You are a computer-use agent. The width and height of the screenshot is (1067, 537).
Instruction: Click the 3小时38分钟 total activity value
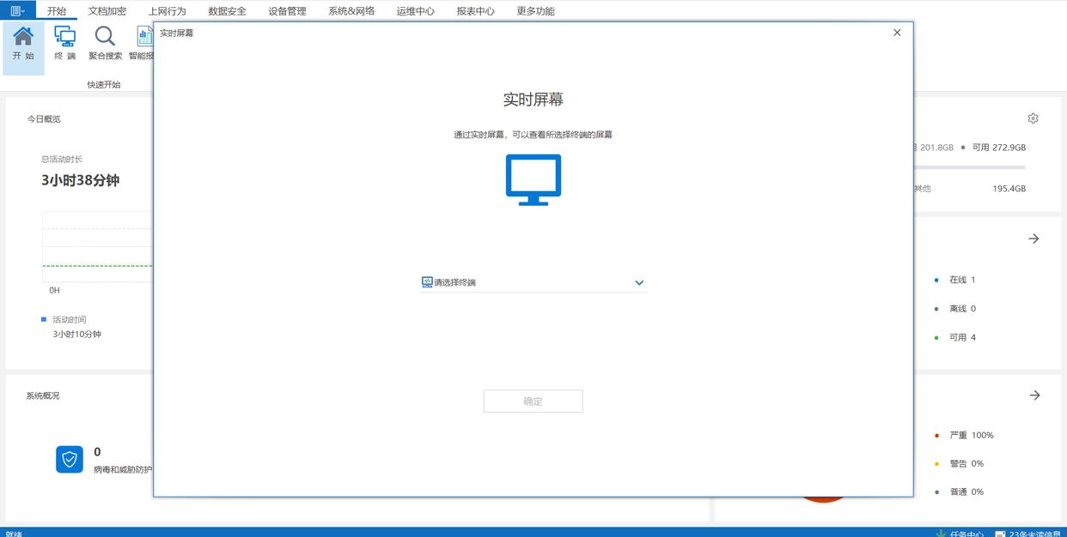click(x=80, y=180)
